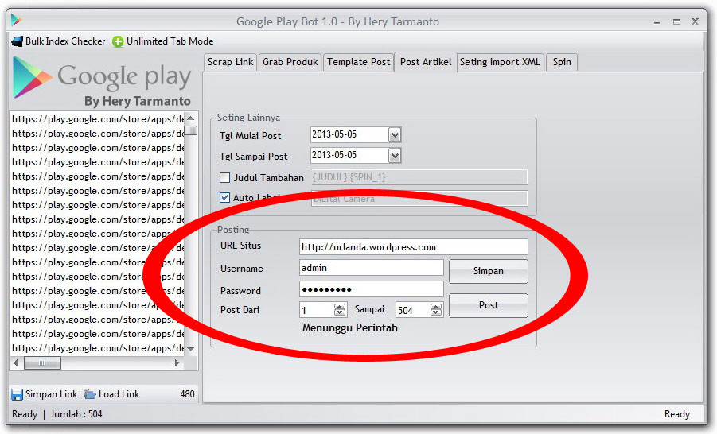
Task: Click the Post button
Action: (x=489, y=305)
